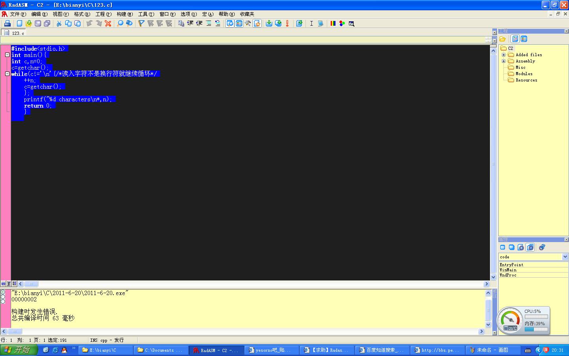This screenshot has height=356, width=569.
Task: Click the window magnifier inspect icon
Action: click(x=351, y=23)
